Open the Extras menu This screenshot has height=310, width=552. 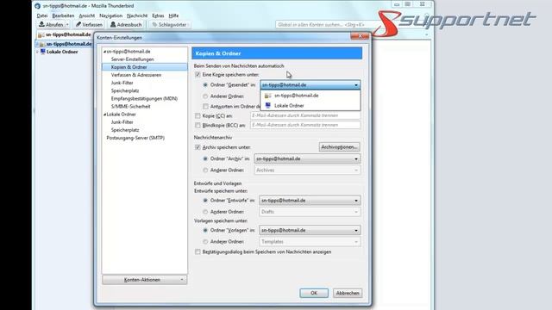click(x=158, y=15)
